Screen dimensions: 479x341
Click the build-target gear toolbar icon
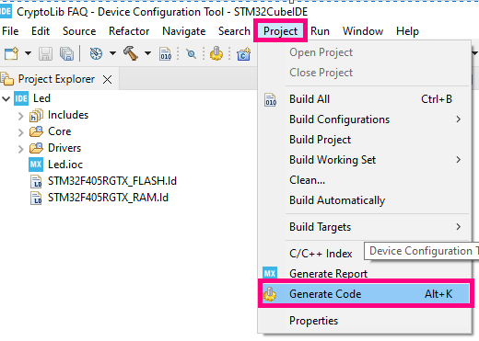coord(96,53)
